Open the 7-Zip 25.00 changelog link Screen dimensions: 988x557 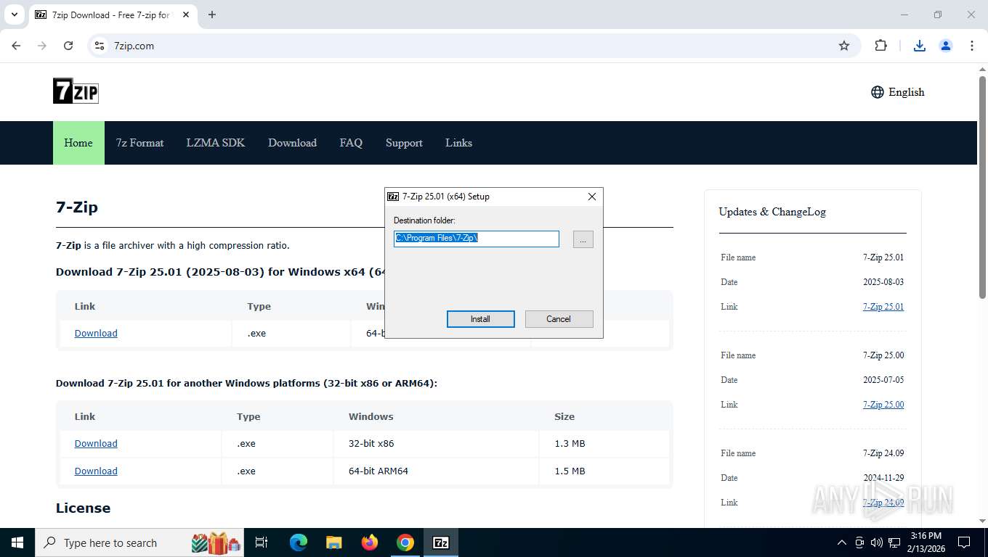coord(883,405)
